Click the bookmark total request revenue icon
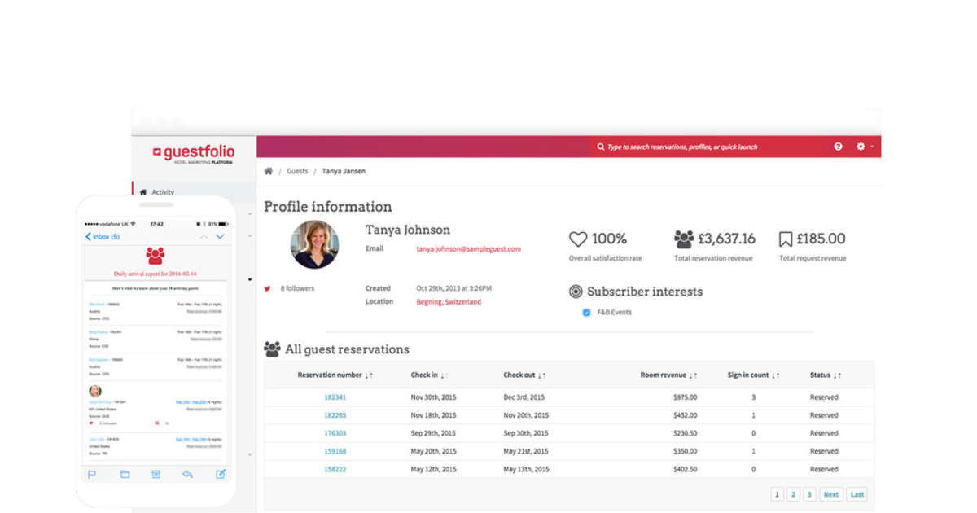The image size is (977, 513). pos(784,238)
